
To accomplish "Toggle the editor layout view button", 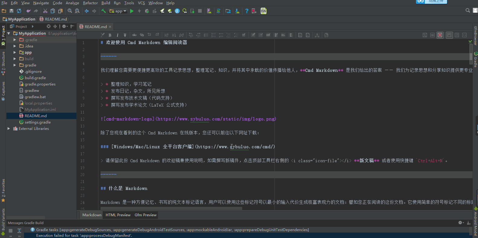I will [x=449, y=35].
